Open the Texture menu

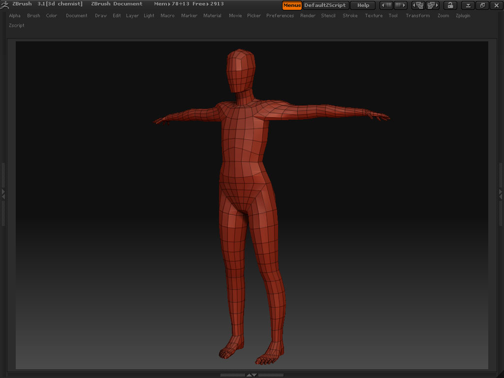click(x=374, y=15)
